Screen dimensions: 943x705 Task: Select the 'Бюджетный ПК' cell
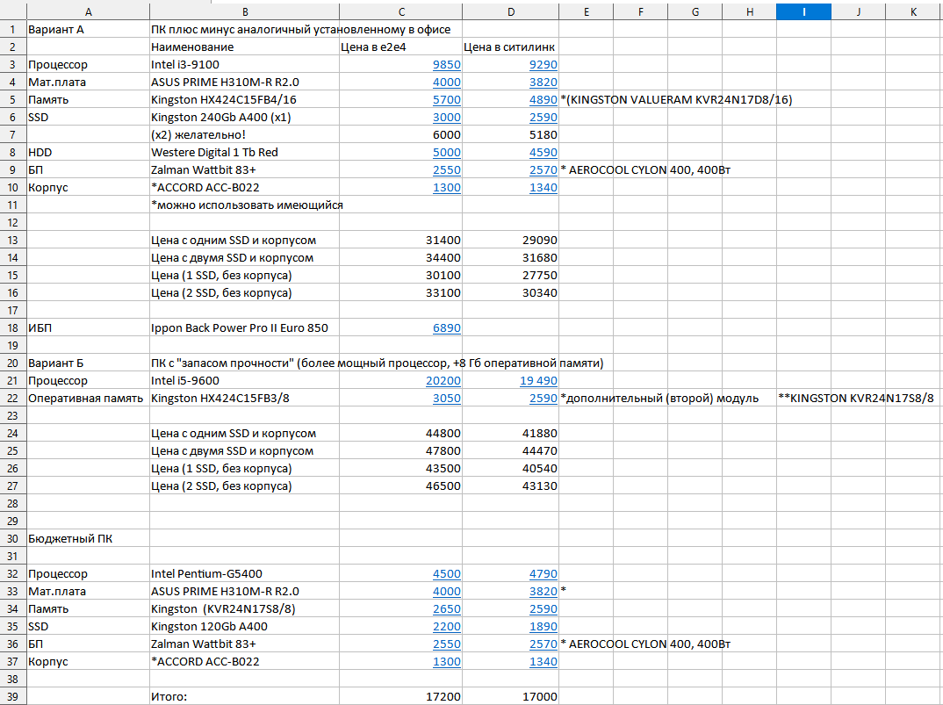(87, 539)
